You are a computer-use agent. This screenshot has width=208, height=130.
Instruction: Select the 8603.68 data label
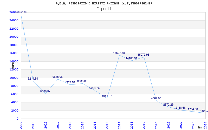pyautogui.click(x=82, y=81)
